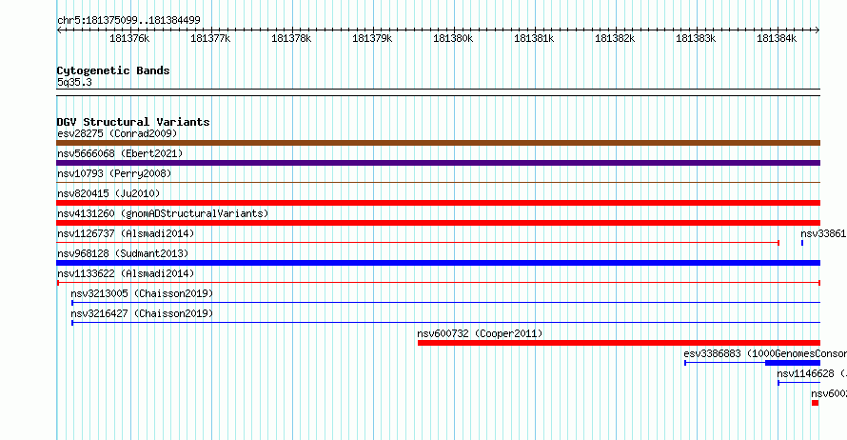Click the esv28275 (Conrad2009) brown variant bar
This screenshot has width=847, height=440.
pos(438,143)
